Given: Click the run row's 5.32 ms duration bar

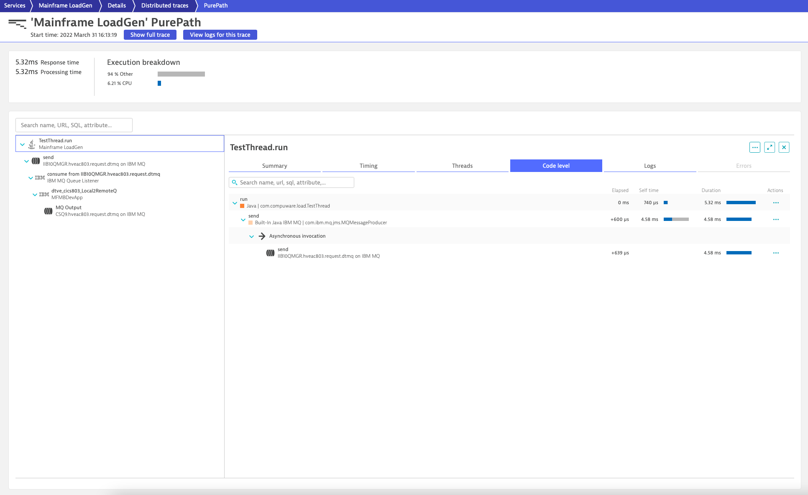Looking at the screenshot, I should pos(741,203).
